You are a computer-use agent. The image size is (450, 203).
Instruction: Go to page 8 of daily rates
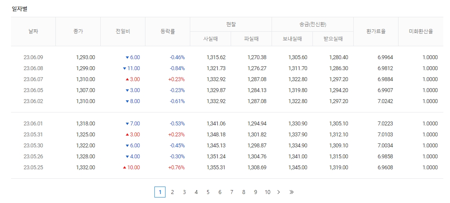pos(244,192)
